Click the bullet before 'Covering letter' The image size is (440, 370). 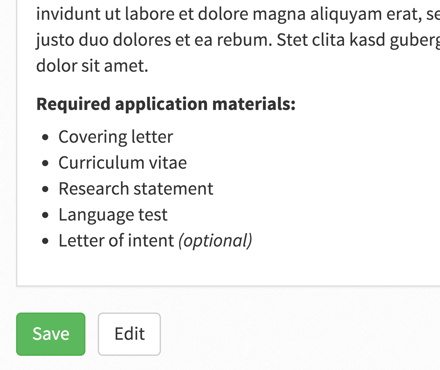45,137
